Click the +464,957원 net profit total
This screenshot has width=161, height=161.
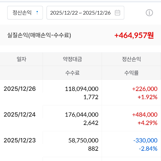134,35
